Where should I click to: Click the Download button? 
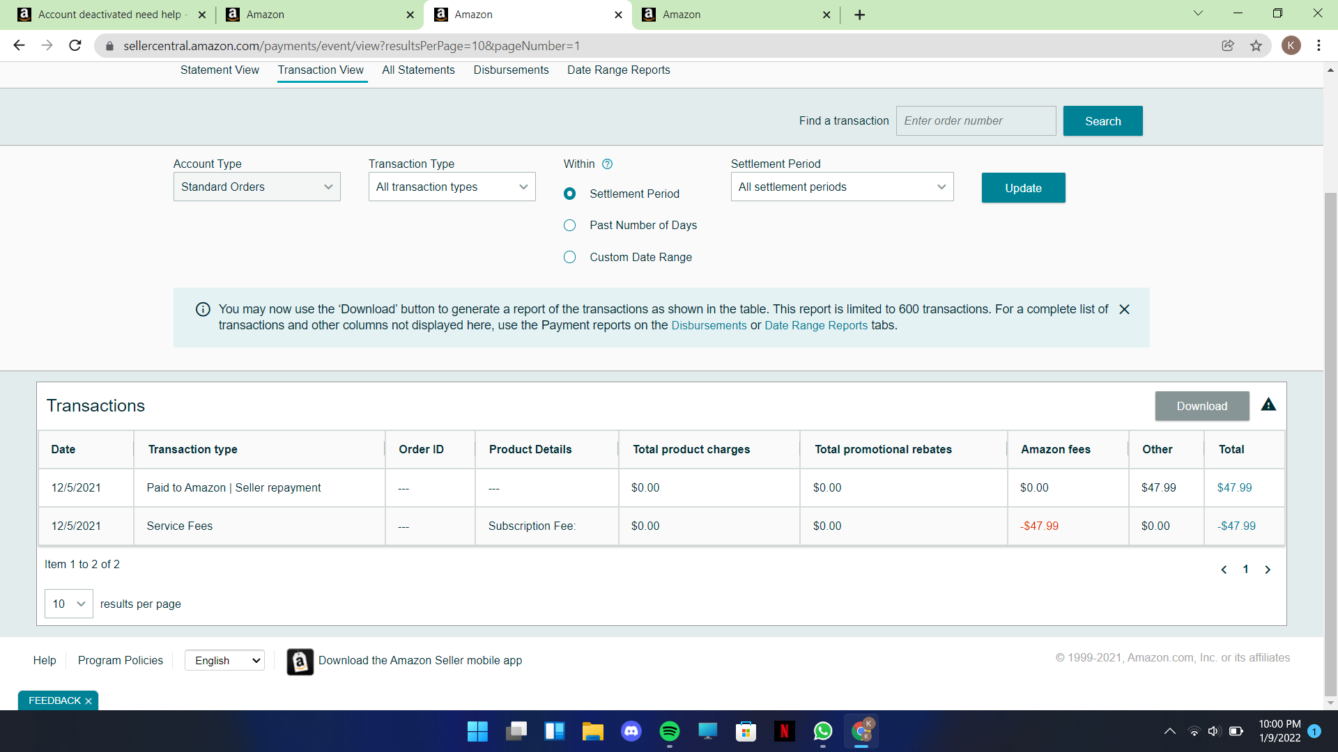(x=1202, y=406)
